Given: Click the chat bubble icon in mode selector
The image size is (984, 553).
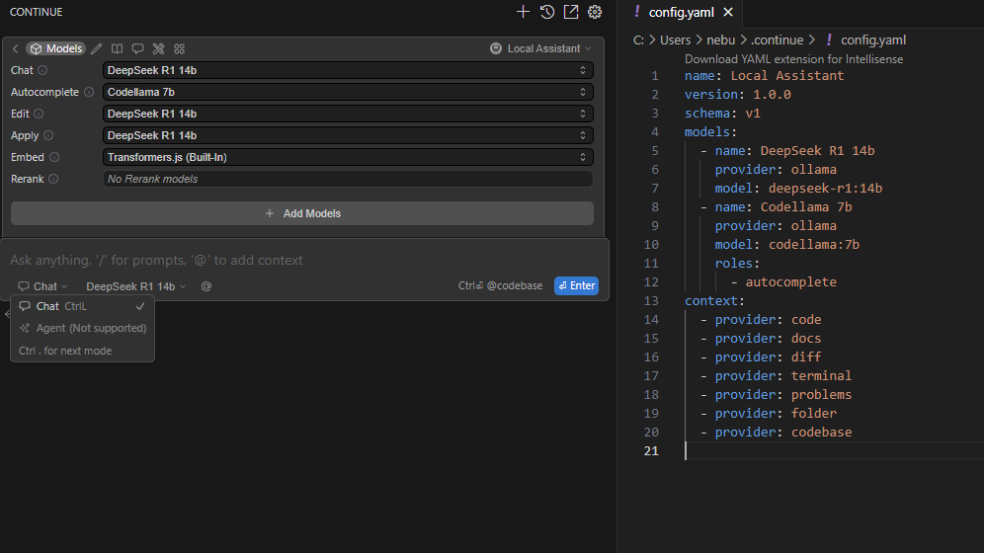Looking at the screenshot, I should (24, 286).
